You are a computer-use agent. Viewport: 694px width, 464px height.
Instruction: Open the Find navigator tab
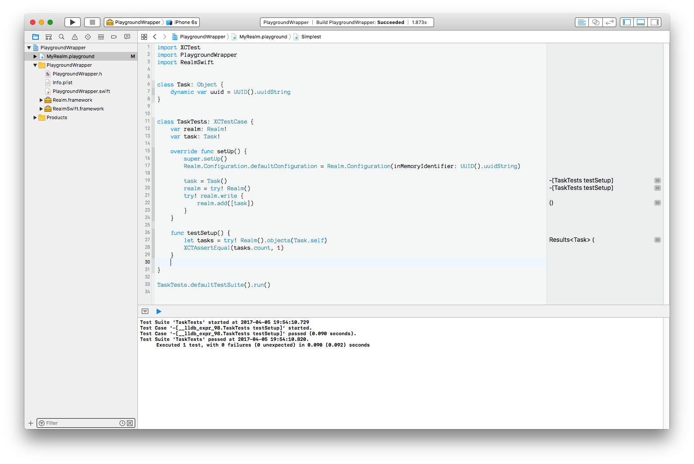(x=62, y=37)
